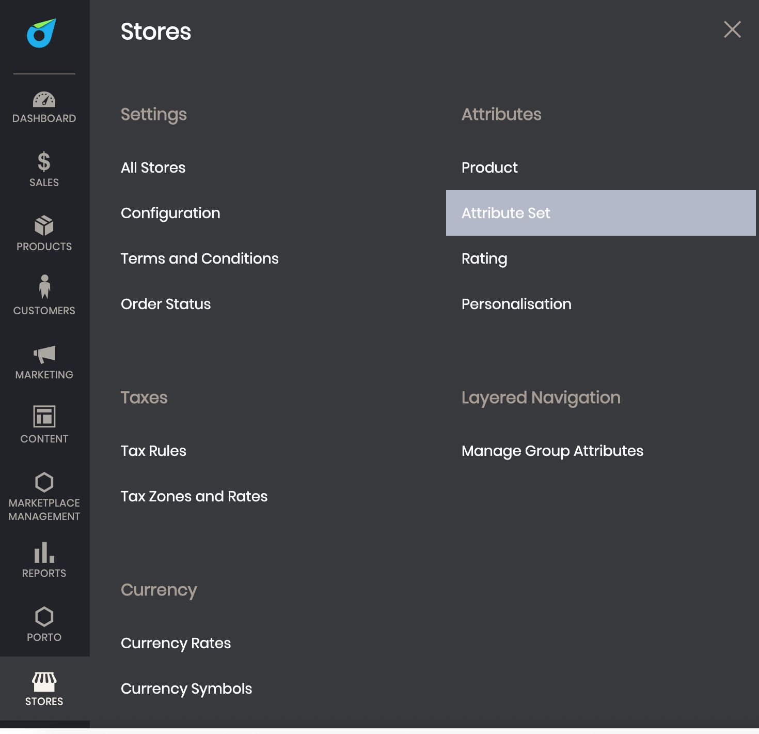Open Currency Symbols
759x734 pixels.
[x=186, y=689]
